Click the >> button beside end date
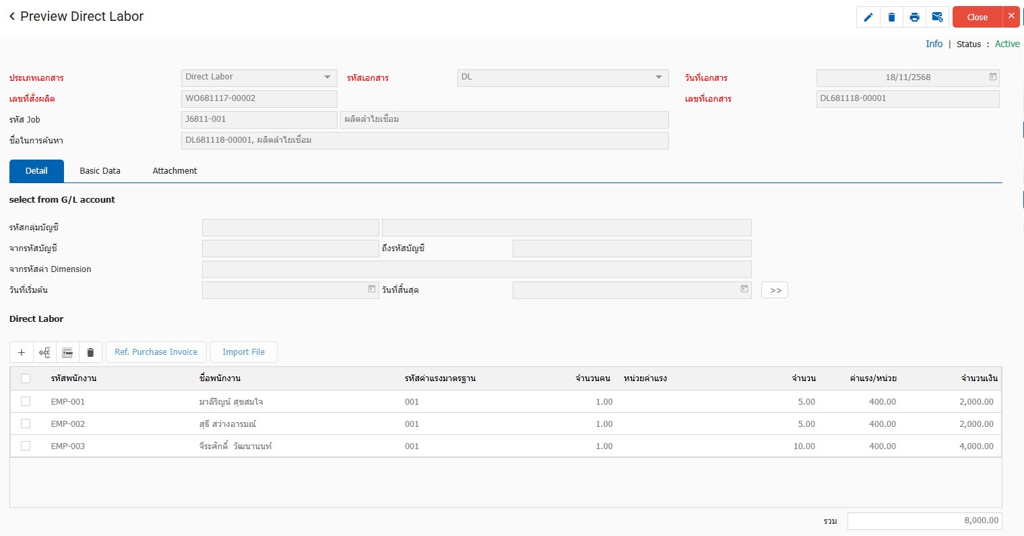 tap(775, 290)
